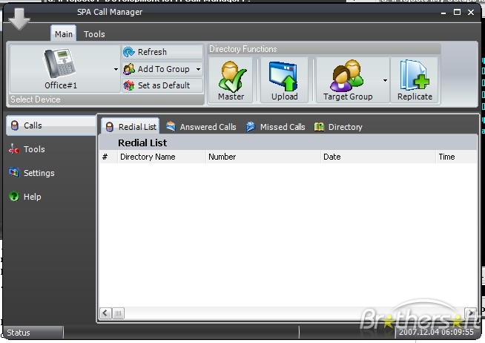Click the horizontal scrollbar thumb

click(x=118, y=313)
